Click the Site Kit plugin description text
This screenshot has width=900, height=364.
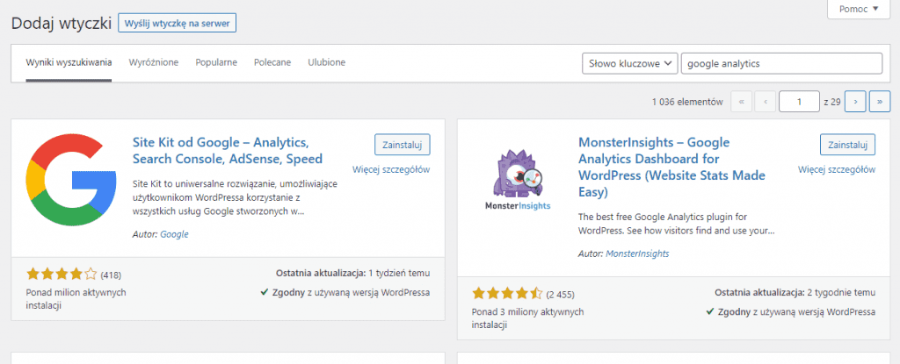click(x=235, y=197)
